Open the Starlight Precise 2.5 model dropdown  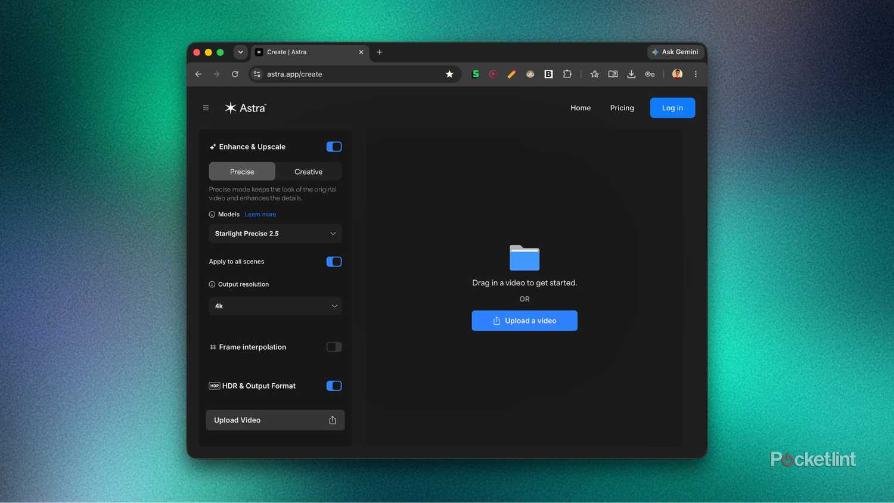coord(275,234)
